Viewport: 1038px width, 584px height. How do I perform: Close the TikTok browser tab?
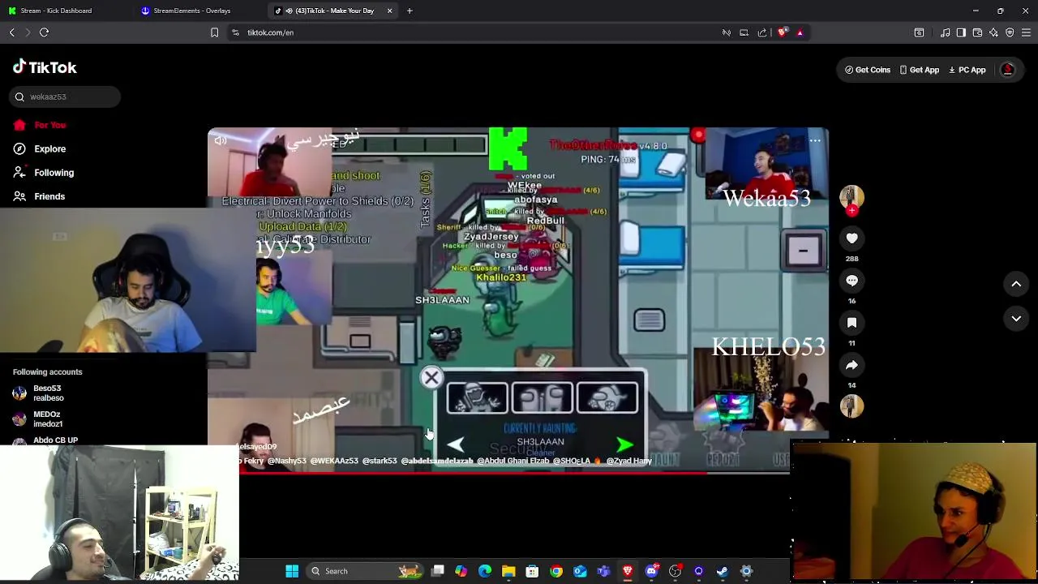389,11
